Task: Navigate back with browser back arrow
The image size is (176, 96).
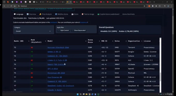Action: pyautogui.click(x=4, y=6)
